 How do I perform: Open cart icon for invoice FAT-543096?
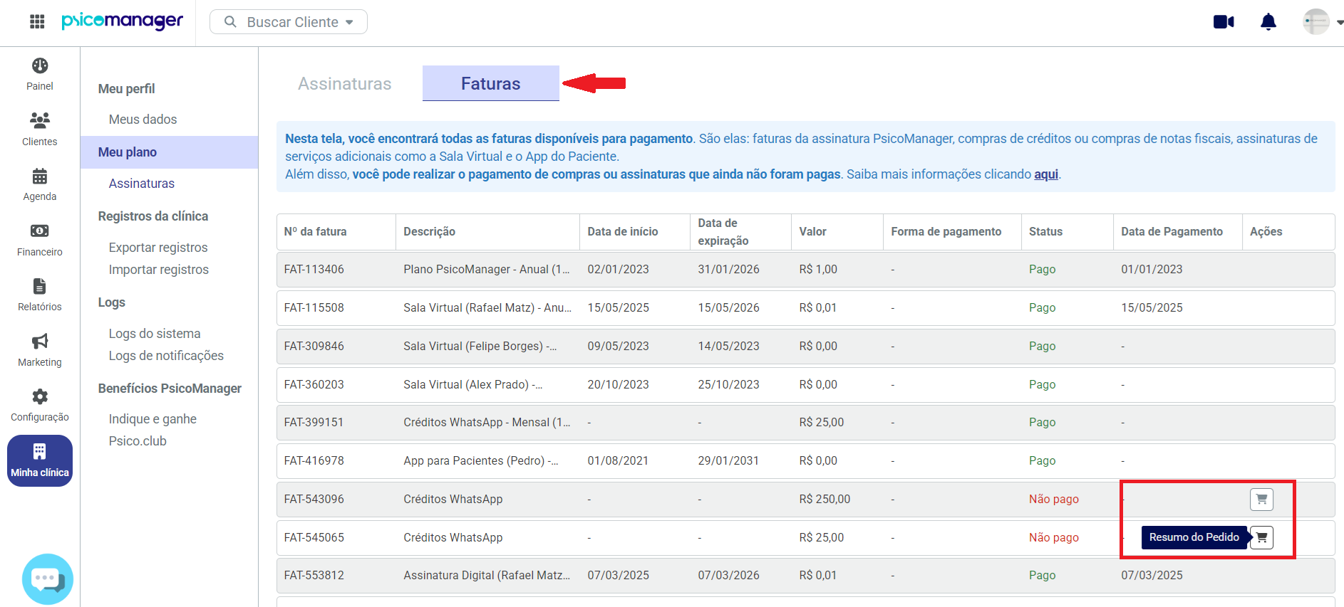1261,499
